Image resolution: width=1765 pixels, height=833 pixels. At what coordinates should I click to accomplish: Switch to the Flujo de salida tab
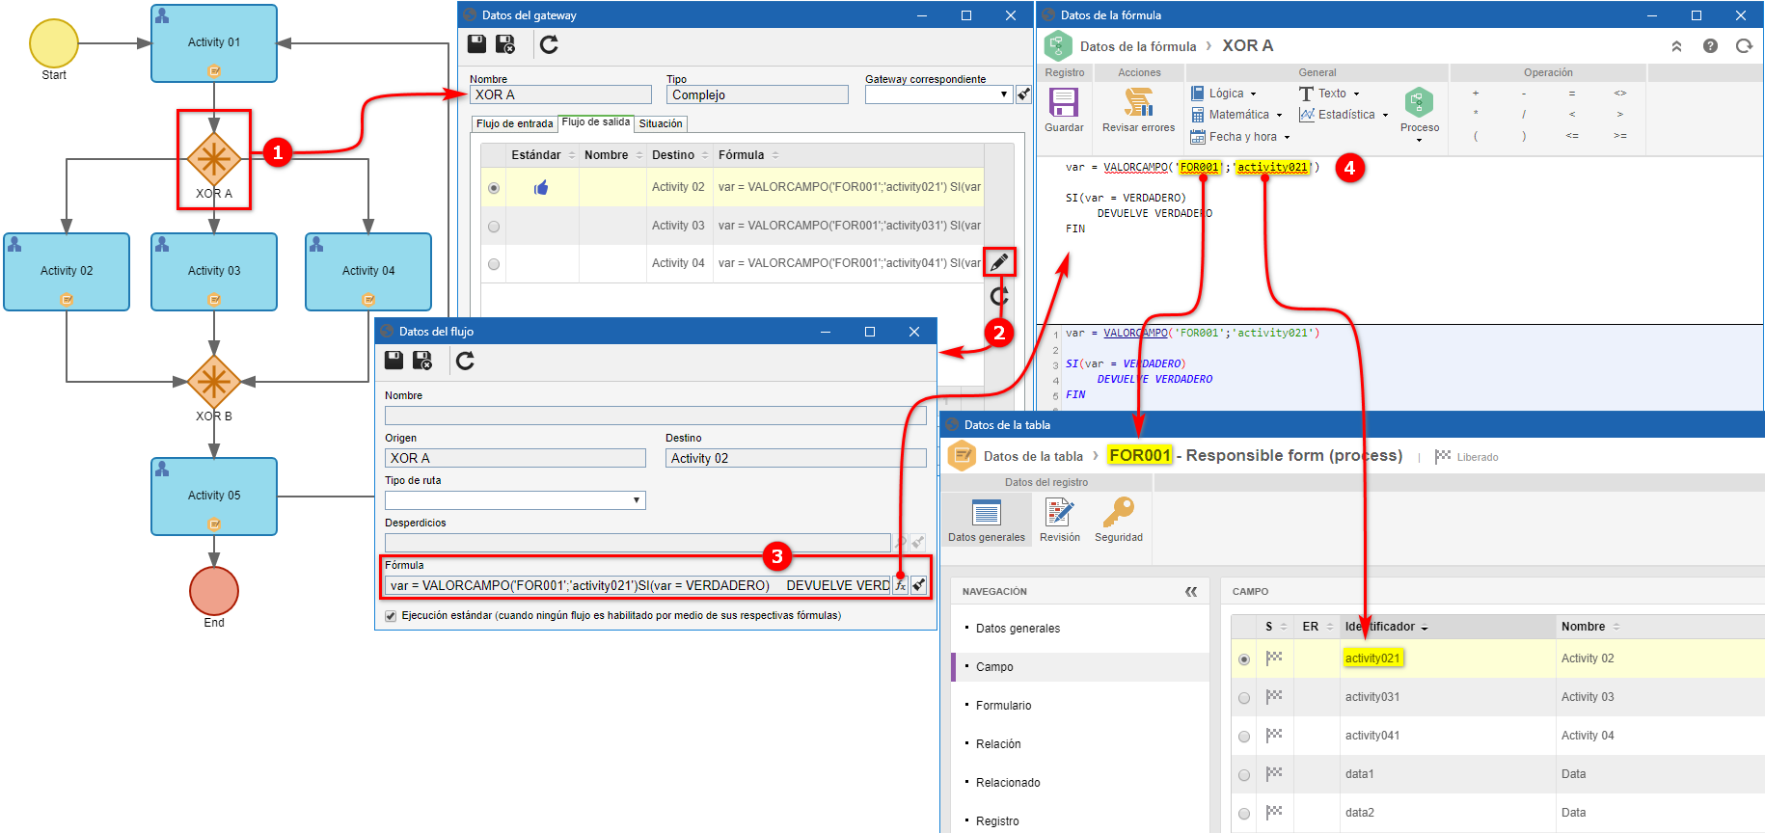coord(595,122)
